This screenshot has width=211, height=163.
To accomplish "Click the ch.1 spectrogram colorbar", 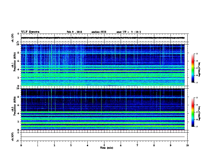I will click(193, 68).
